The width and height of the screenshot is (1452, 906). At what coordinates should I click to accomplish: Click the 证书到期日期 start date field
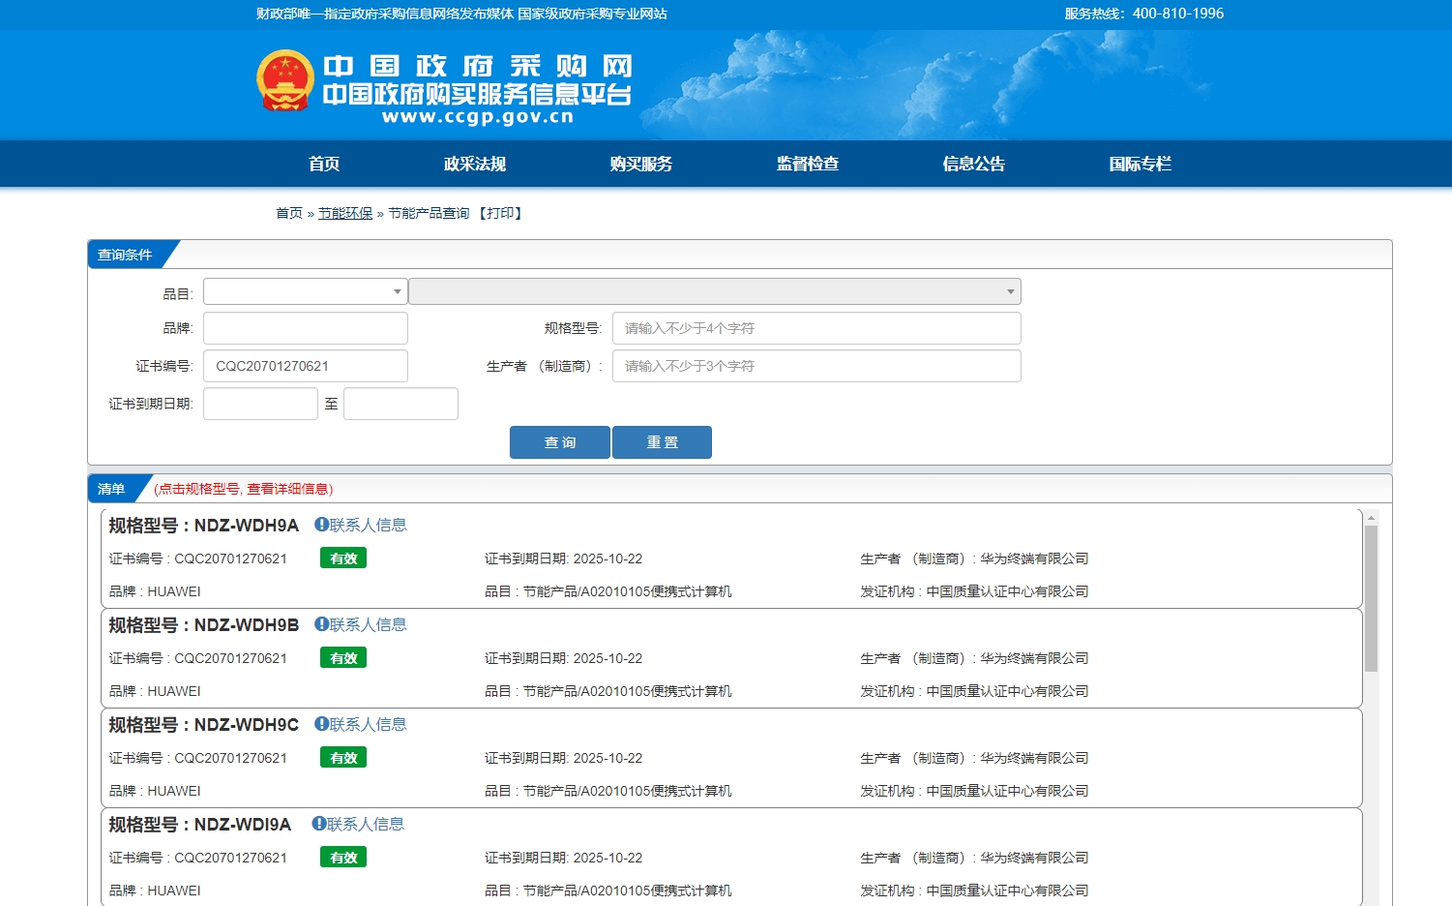coord(260,404)
